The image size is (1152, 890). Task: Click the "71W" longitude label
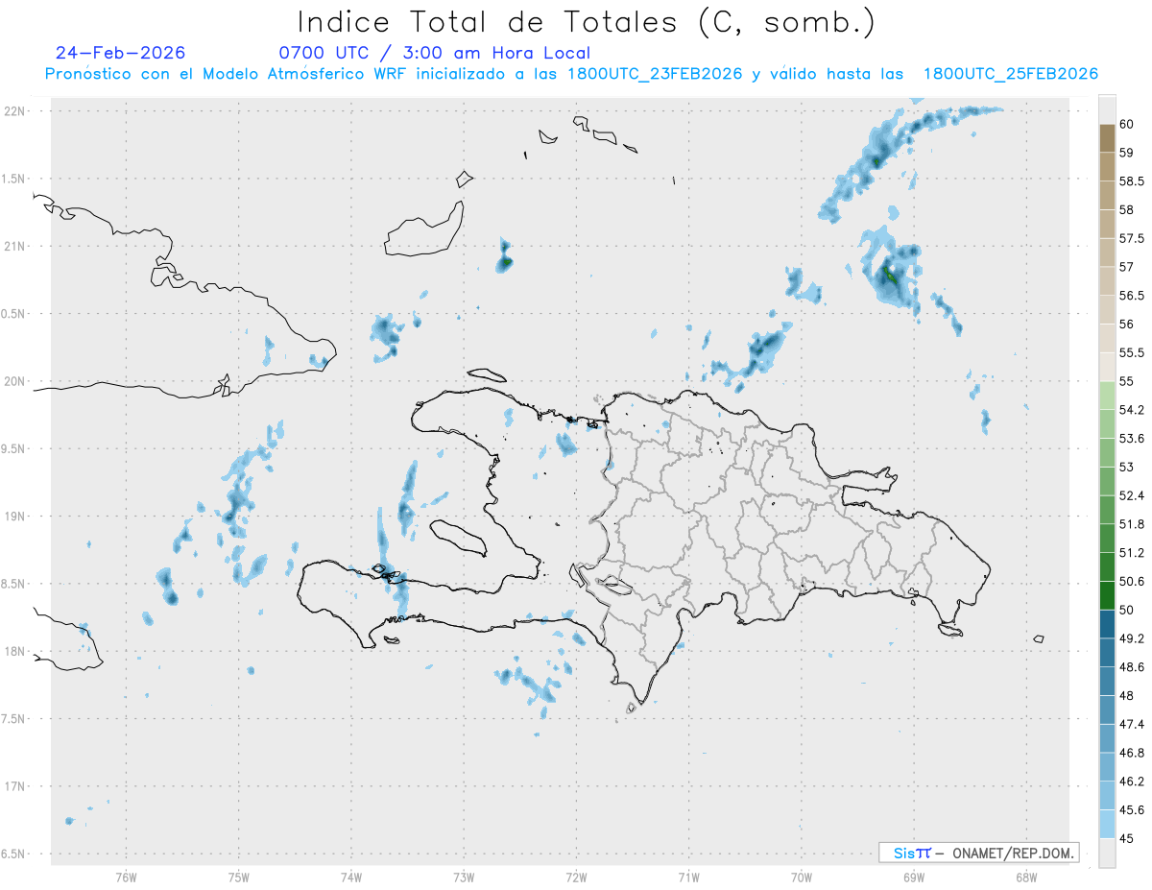[688, 877]
